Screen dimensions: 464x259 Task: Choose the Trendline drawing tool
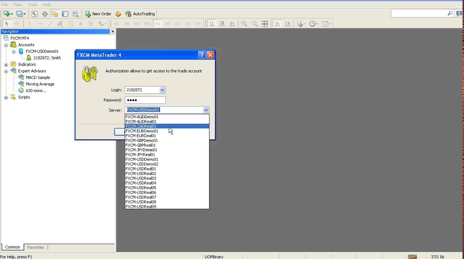pyautogui.click(x=50, y=24)
